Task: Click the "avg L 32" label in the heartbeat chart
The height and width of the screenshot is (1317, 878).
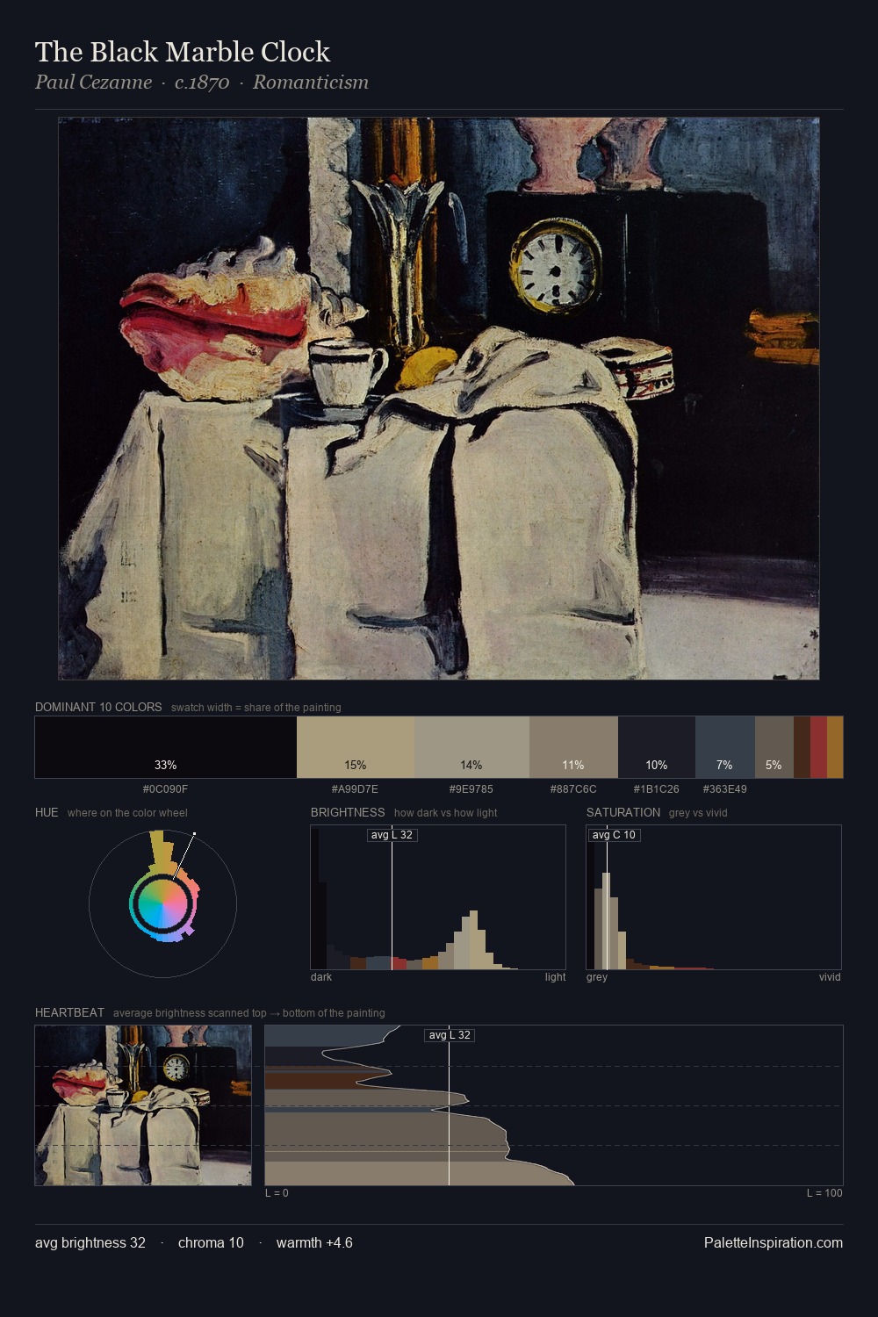Action: (450, 1035)
